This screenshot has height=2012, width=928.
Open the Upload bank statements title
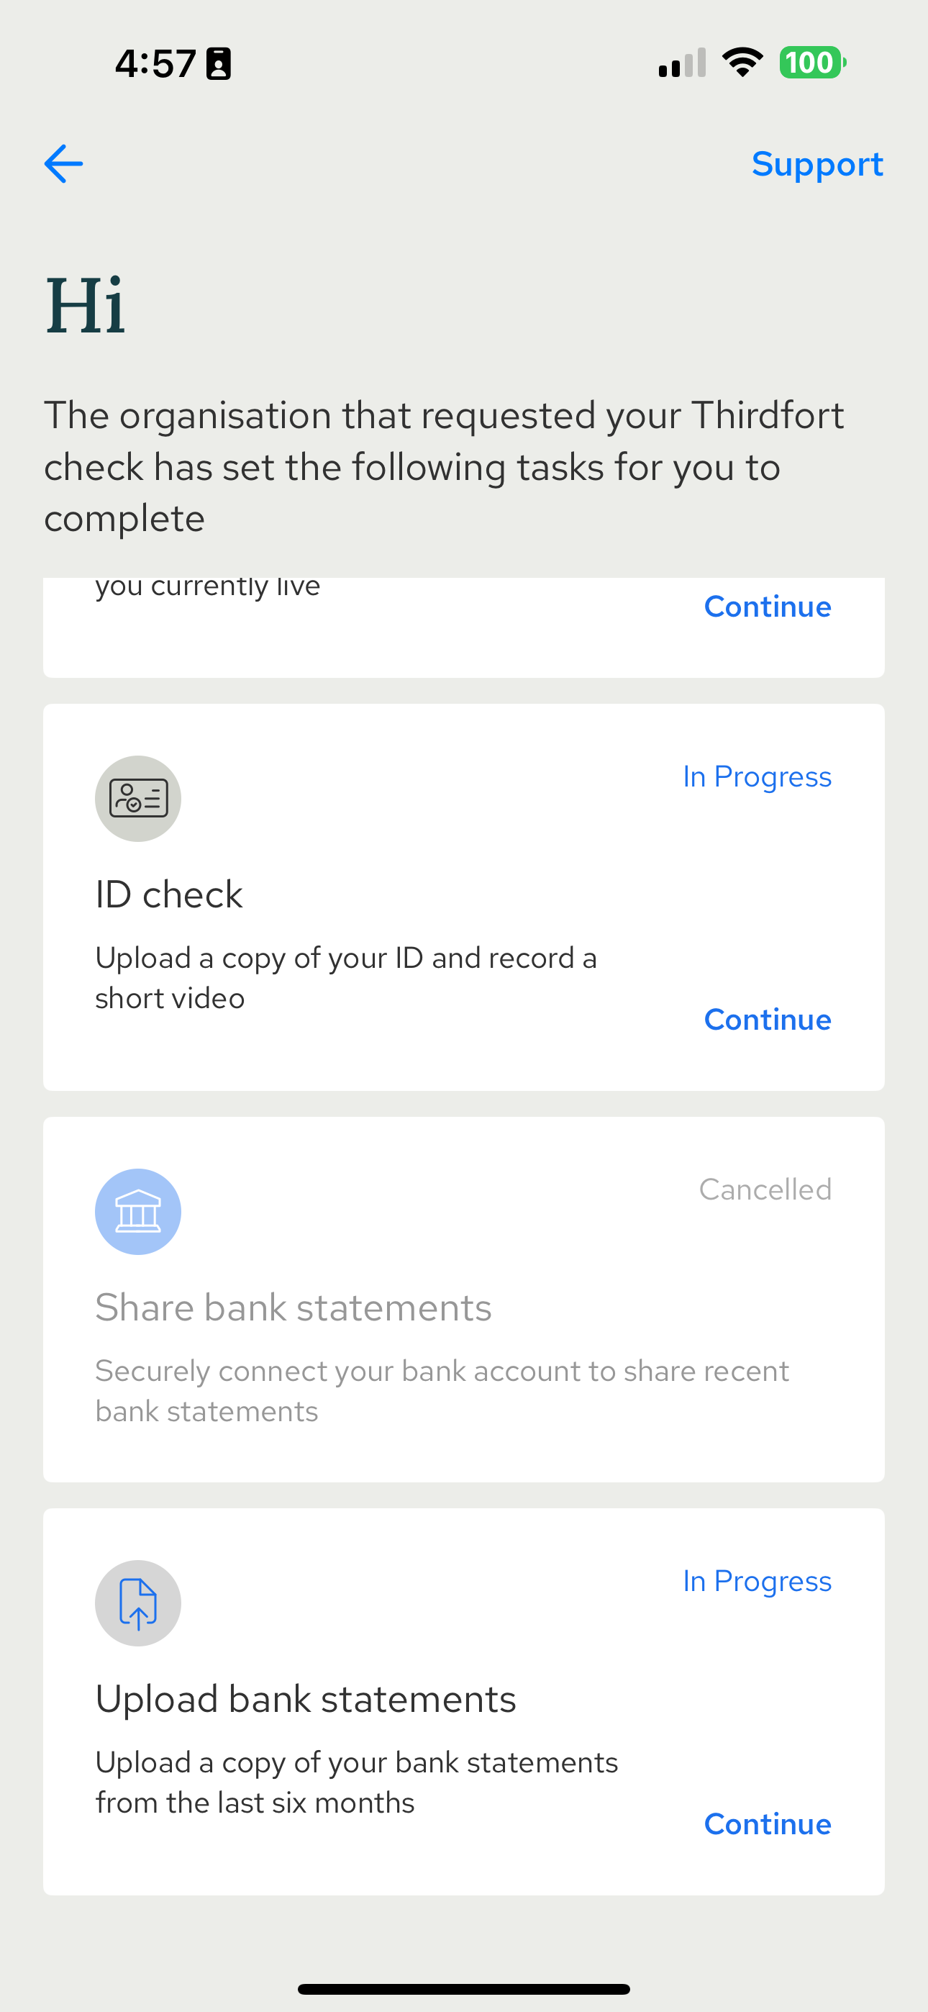(x=306, y=1699)
